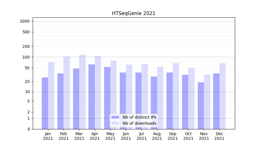
Task: Click the HTSeqGenie 2021 chart title
Action: [134, 13]
